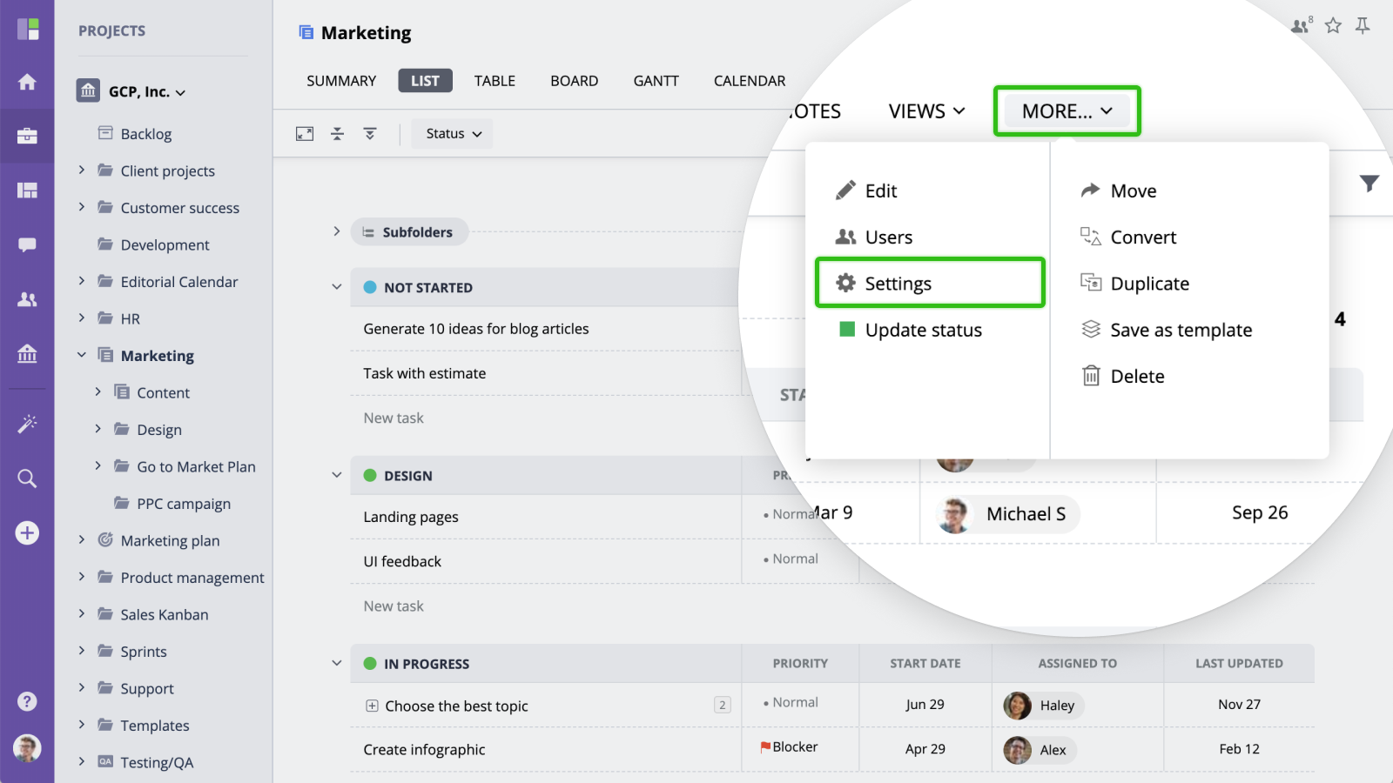The height and width of the screenshot is (783, 1393).
Task: Star the Marketing project
Action: tap(1333, 25)
